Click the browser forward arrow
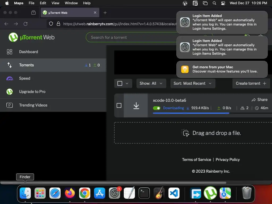 pyautogui.click(x=16, y=24)
